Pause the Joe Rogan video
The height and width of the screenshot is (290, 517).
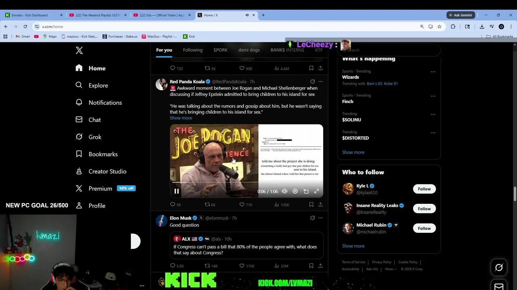pyautogui.click(x=177, y=191)
